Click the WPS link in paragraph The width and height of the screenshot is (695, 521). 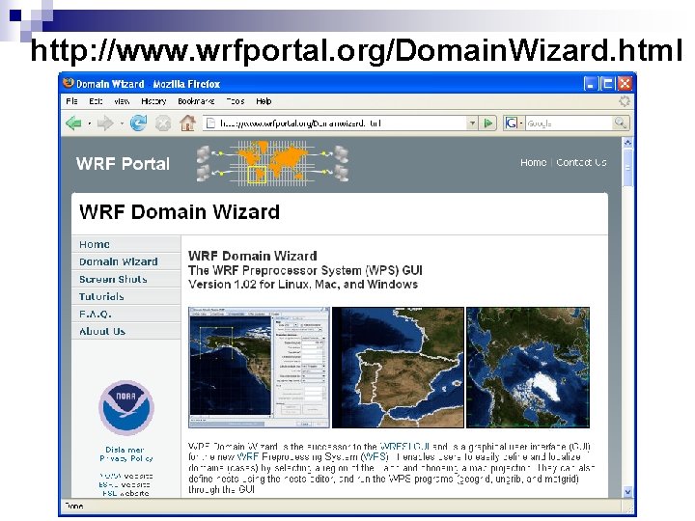pos(375,456)
